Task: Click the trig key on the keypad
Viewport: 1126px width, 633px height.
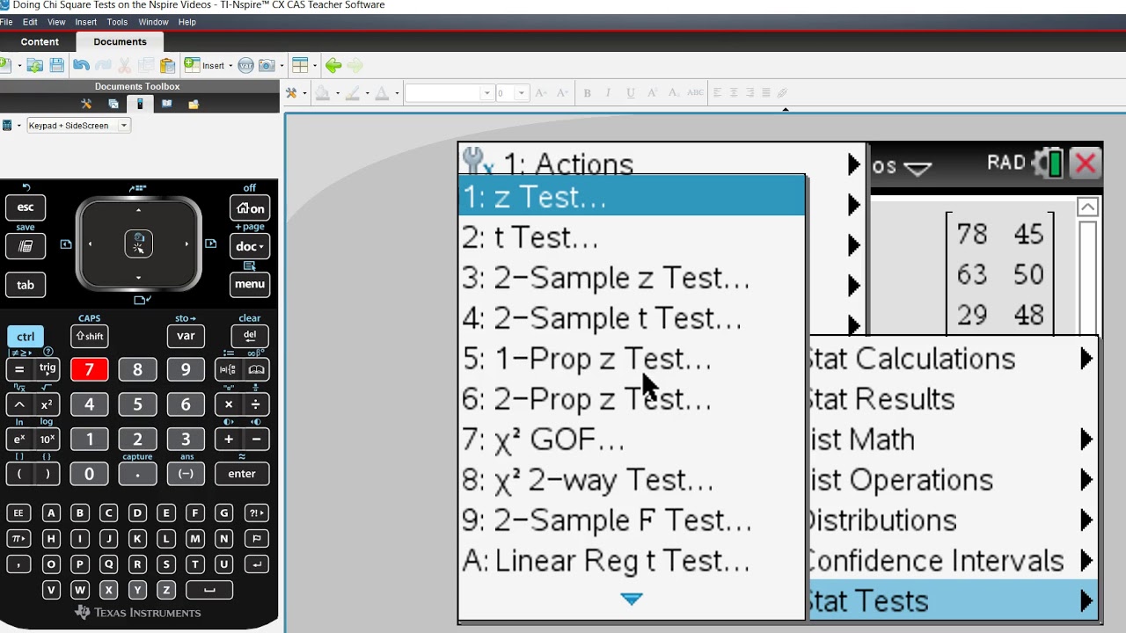Action: [48, 369]
